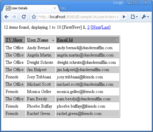The height and width of the screenshot is (132, 153).
Task: Click the Last pagination link
Action: pyautogui.click(x=105, y=27)
